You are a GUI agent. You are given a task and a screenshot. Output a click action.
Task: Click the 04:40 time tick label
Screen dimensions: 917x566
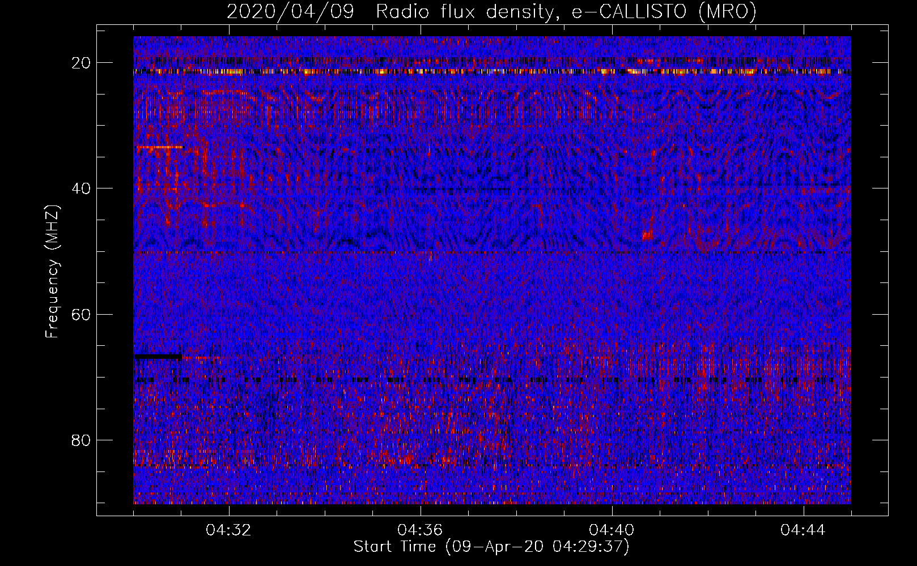point(612,530)
